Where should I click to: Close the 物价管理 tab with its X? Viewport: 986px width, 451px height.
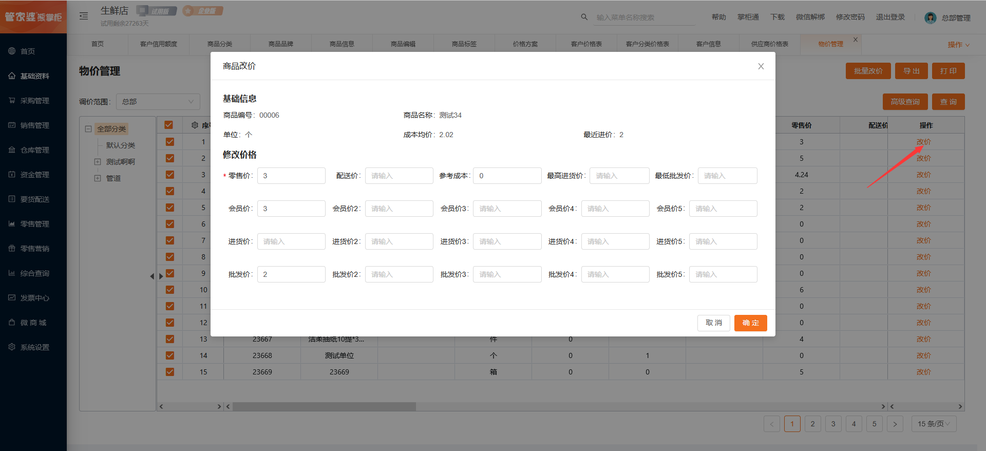(856, 40)
